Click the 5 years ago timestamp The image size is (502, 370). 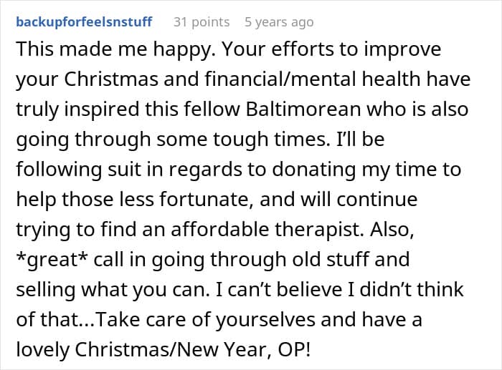[279, 22]
